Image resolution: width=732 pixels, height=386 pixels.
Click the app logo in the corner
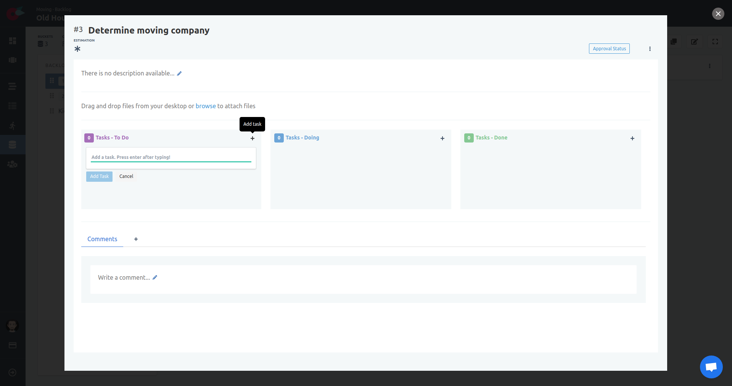15,13
